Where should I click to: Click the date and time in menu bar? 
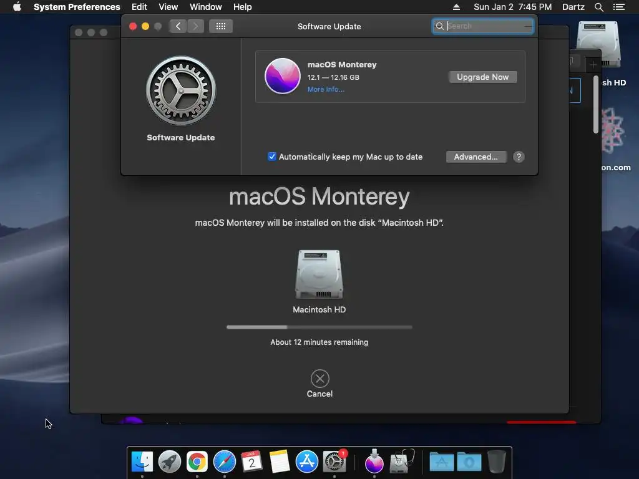tap(512, 7)
